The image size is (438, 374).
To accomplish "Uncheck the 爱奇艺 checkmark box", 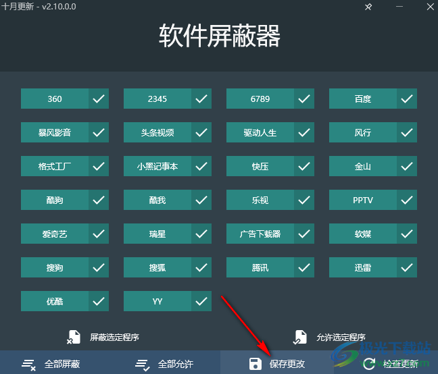I will 99,234.
